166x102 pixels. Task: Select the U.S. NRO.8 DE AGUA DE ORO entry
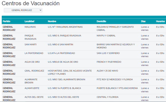pyautogui.click(x=63, y=62)
